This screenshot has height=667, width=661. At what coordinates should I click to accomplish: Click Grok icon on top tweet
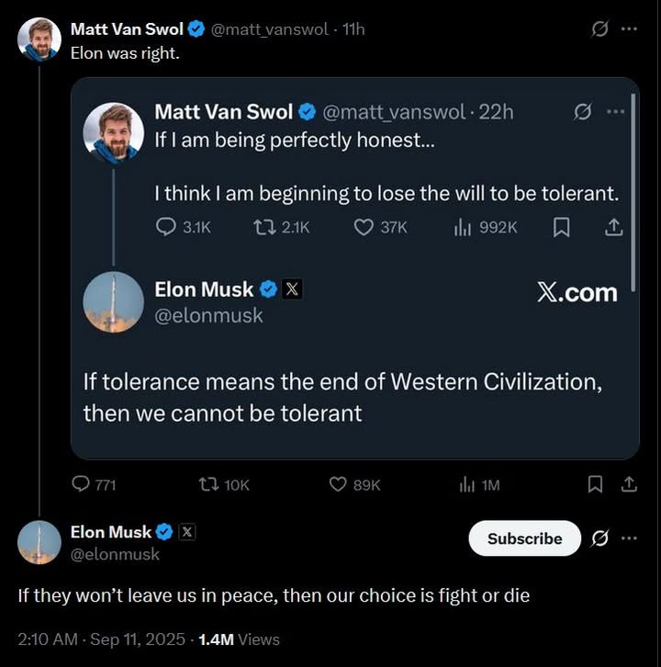click(x=599, y=28)
